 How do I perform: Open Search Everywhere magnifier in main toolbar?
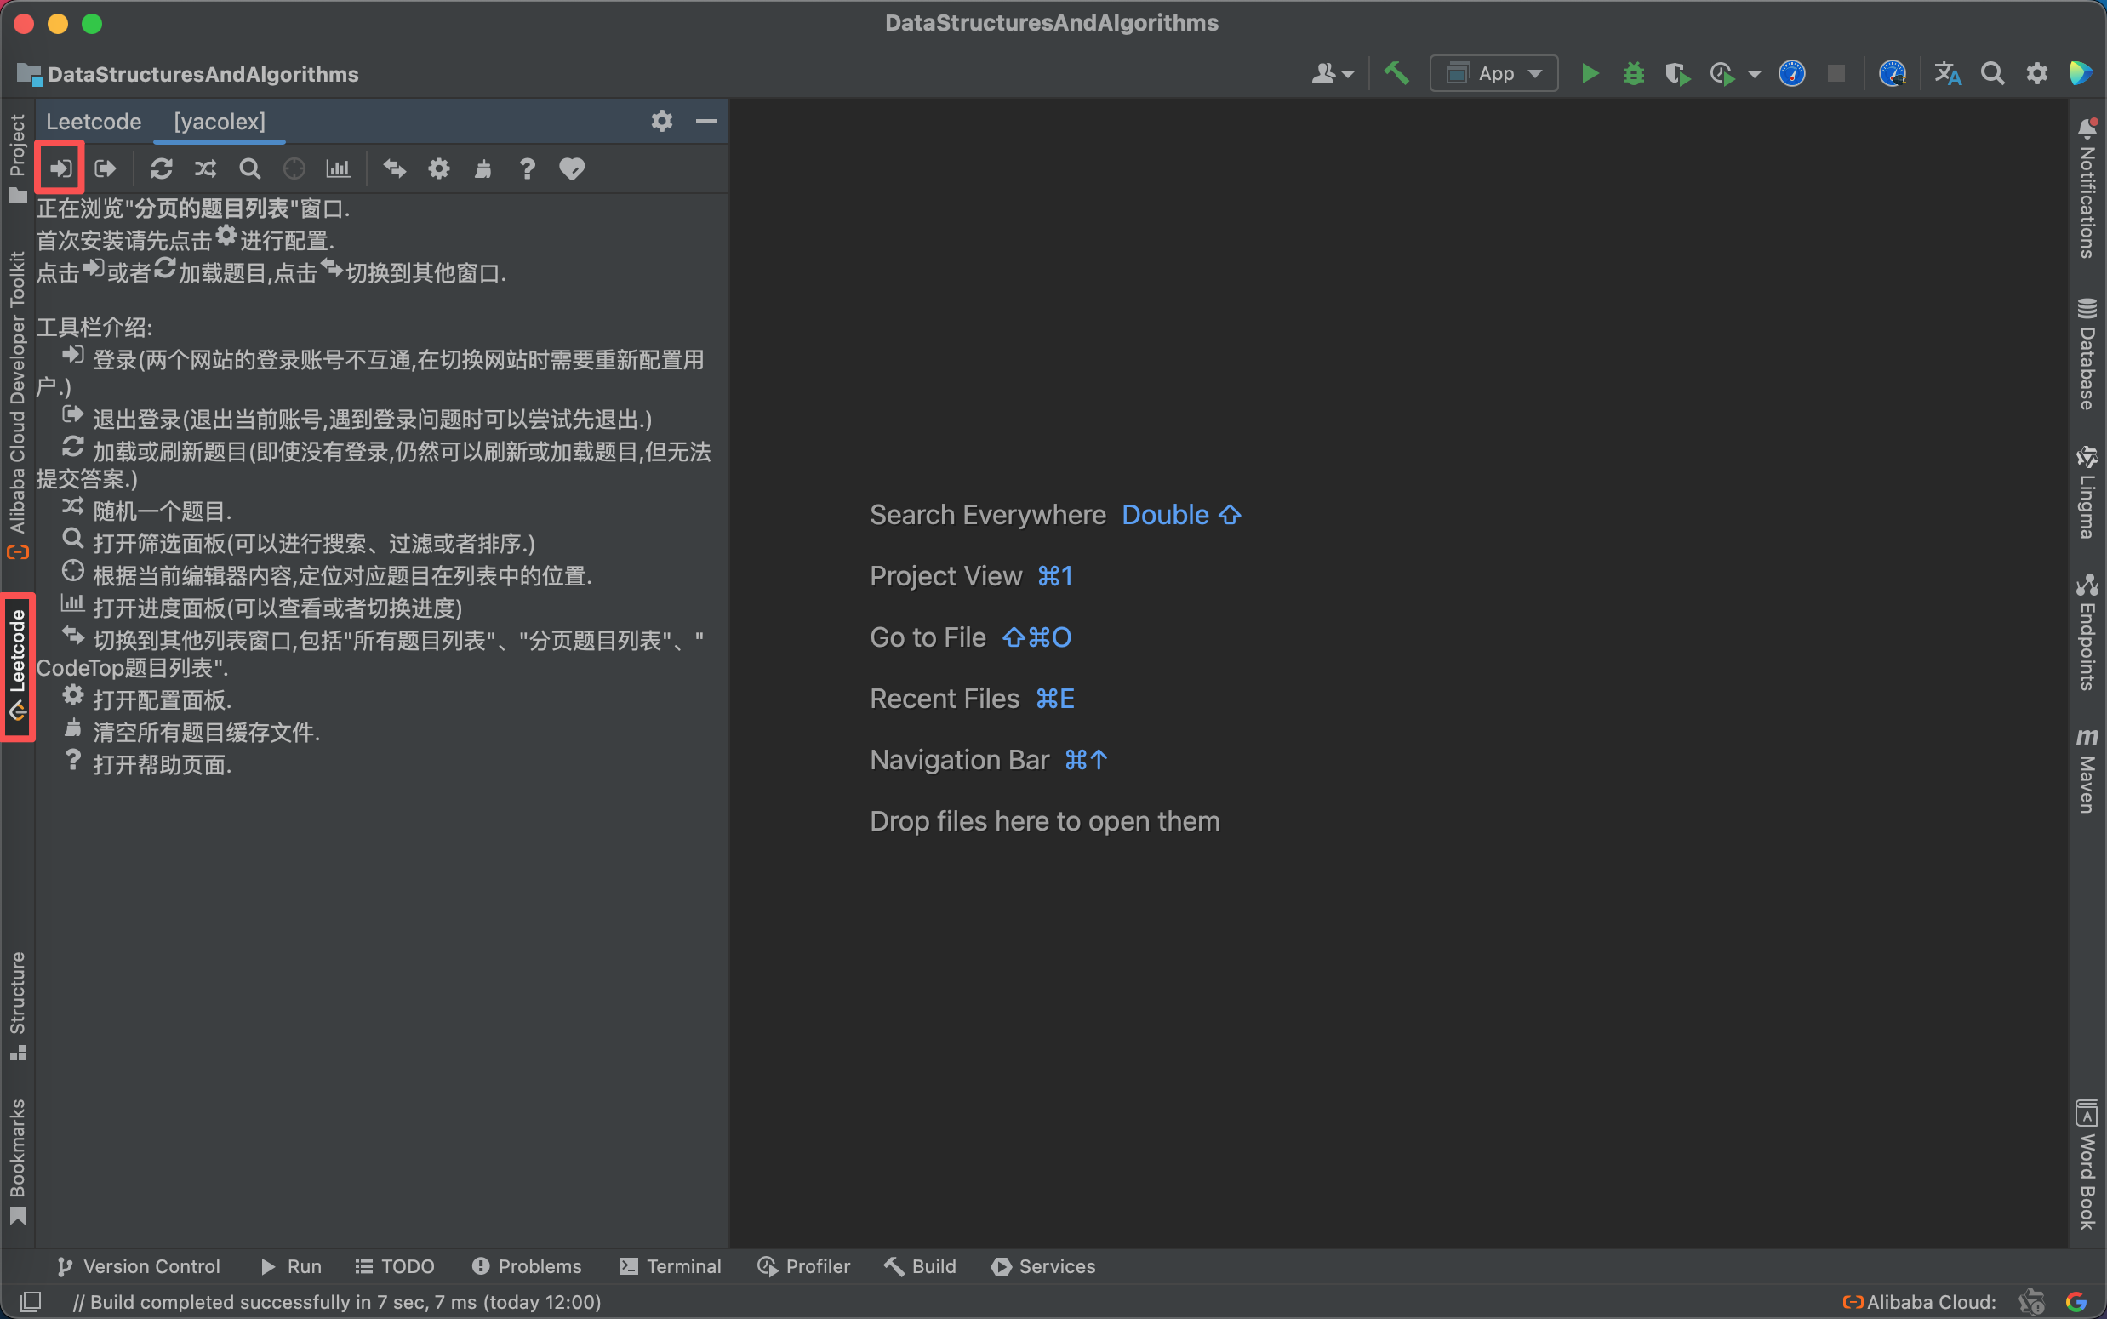coord(1993,73)
